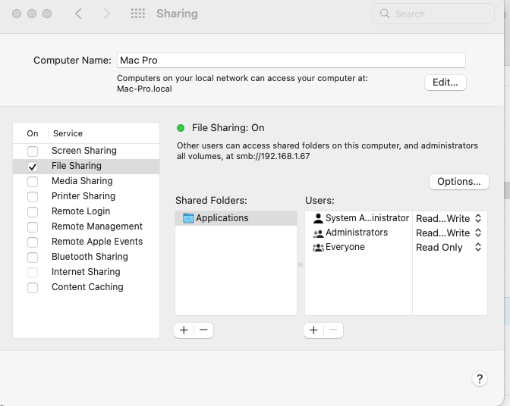Screen dimensions: 510x406
Task: Add a shared folder with plus button
Action: (184, 330)
